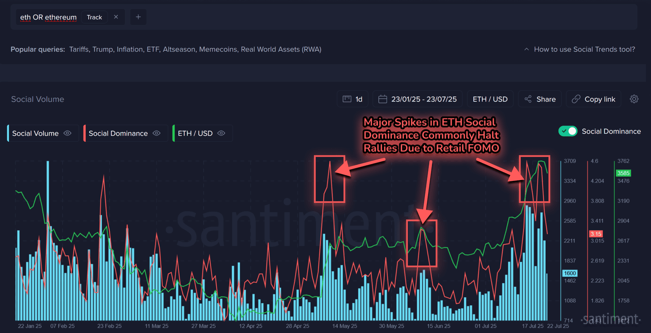The image size is (651, 333).
Task: Add a new search query with plus icon
Action: pyautogui.click(x=138, y=17)
